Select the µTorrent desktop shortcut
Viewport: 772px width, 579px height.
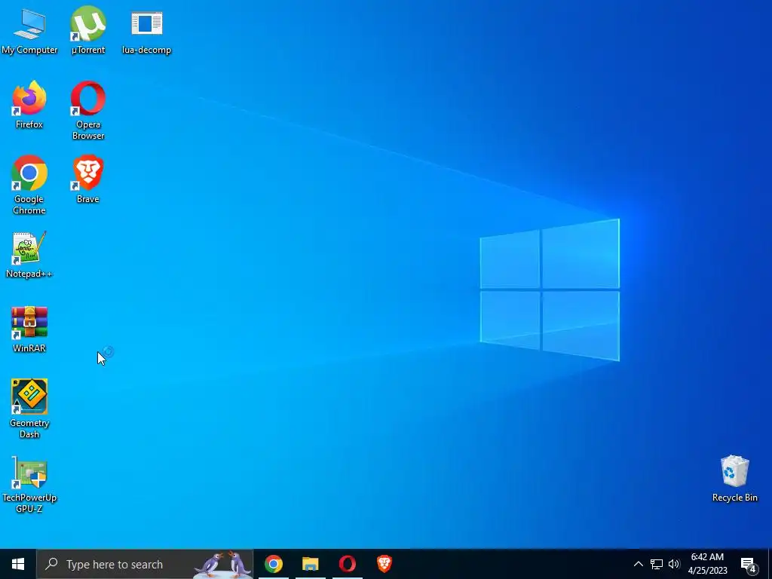pos(88,30)
